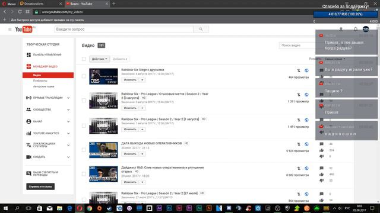This screenshot has width=380, height=213.
Task: Open the ДАТА ВЫХОДА НОВЫХ ОПЕРАТИВНИКОВ title link
Action: 151,143
